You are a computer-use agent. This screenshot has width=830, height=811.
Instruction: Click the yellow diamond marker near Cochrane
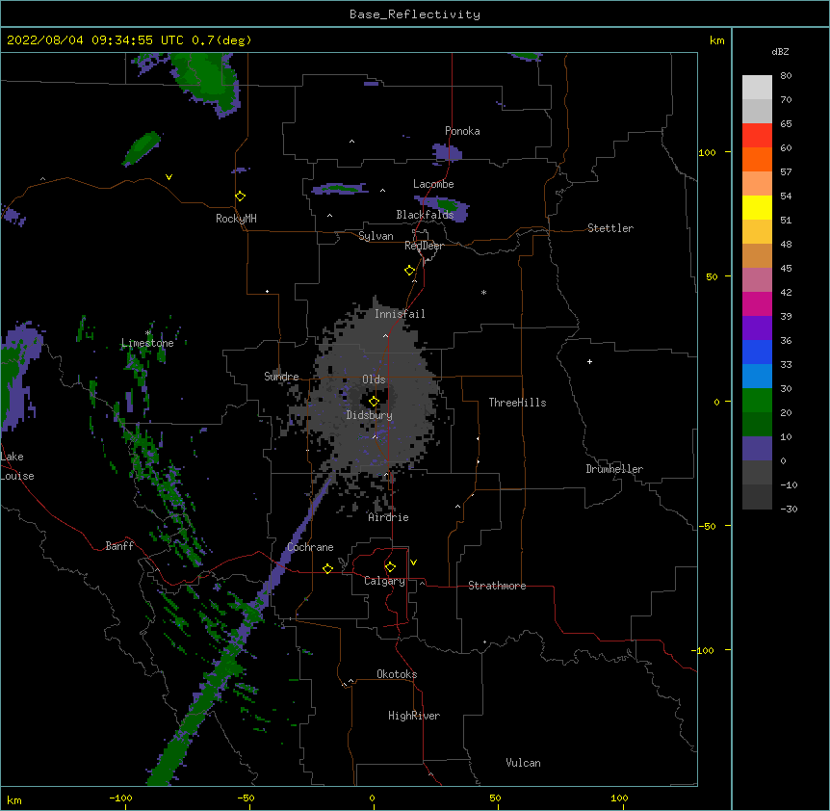(x=327, y=568)
